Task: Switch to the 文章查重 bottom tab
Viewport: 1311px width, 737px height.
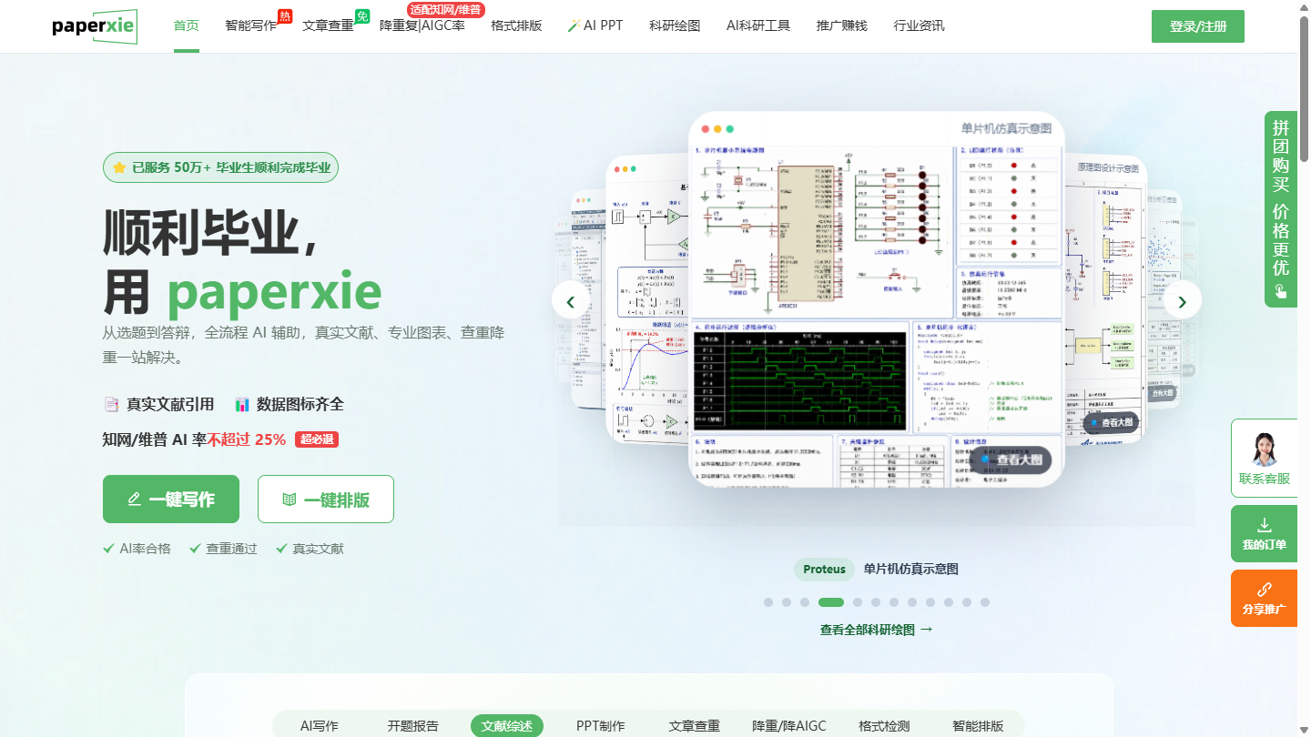Action: pyautogui.click(x=695, y=726)
